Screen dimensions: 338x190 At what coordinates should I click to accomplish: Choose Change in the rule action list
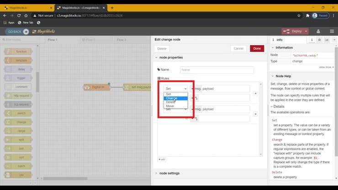(x=172, y=98)
